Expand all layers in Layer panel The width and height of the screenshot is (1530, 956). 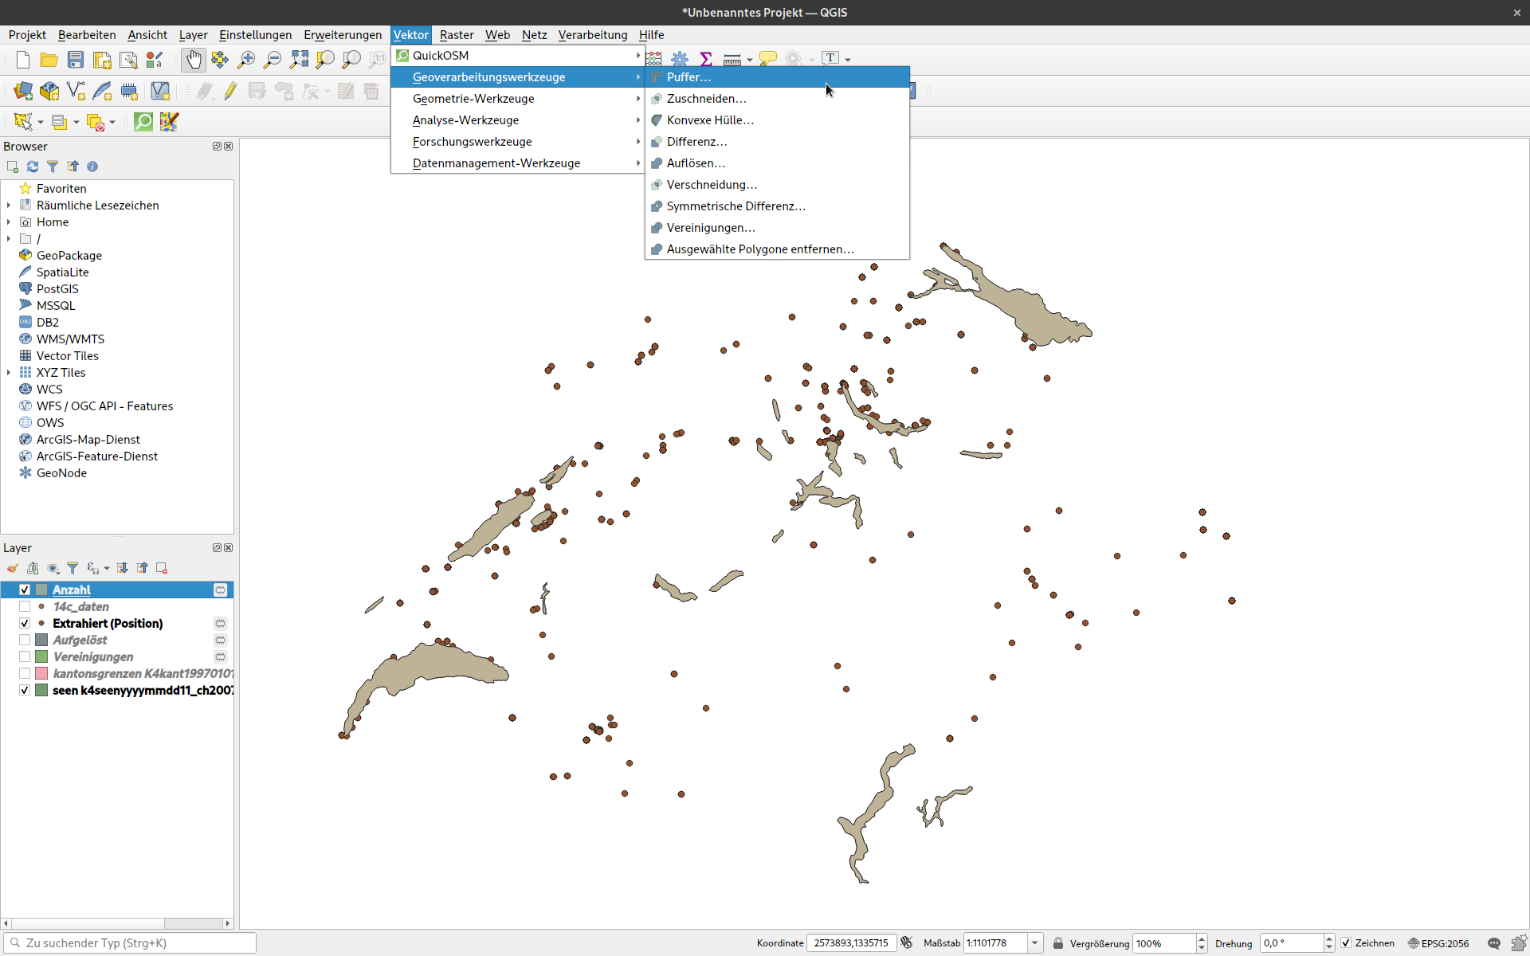(x=122, y=568)
